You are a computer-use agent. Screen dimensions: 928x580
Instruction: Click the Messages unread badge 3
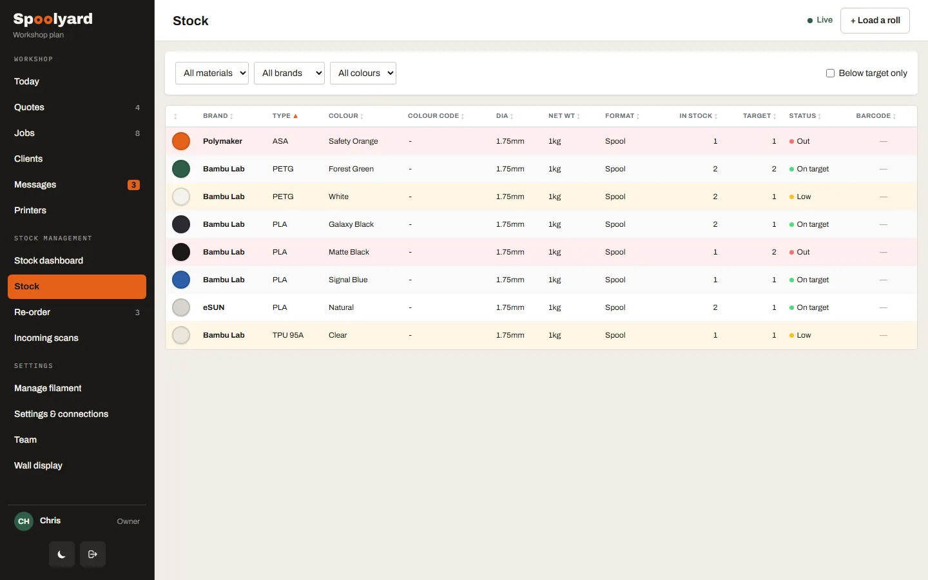tap(133, 185)
